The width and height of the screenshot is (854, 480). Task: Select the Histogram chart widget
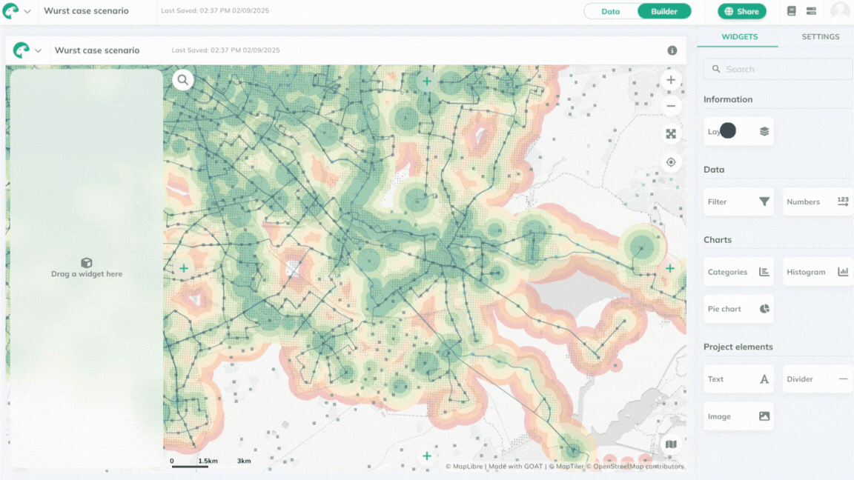817,272
